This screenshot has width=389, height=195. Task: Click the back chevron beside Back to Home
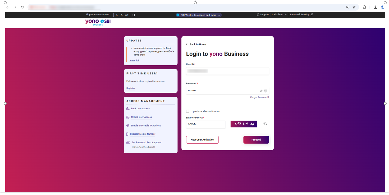coord(187,44)
